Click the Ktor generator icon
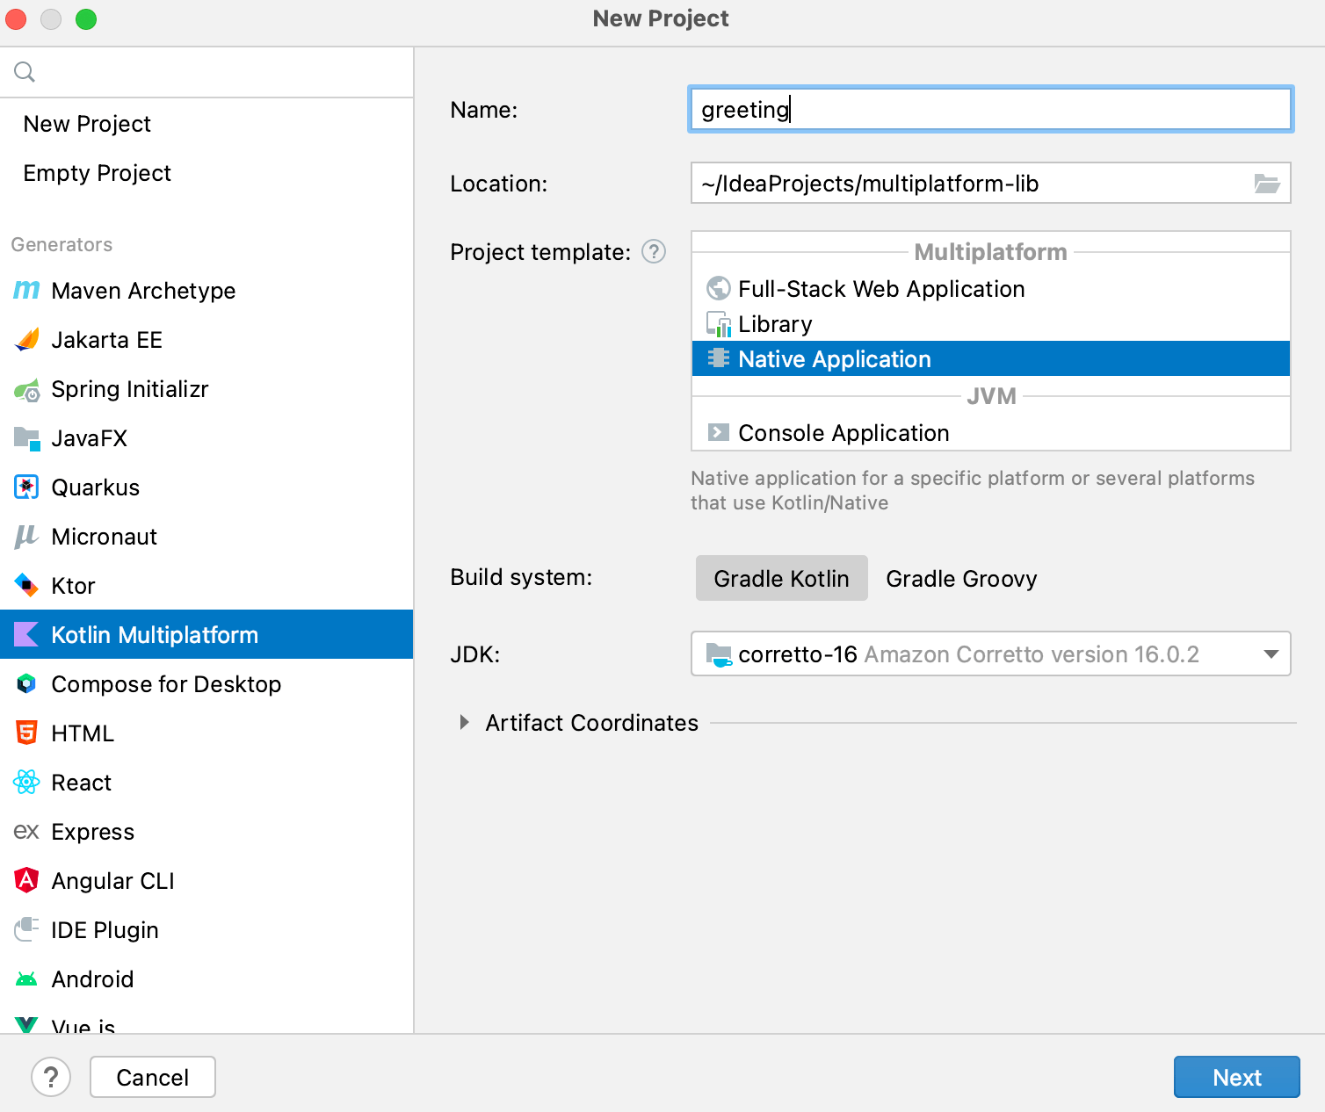 [26, 586]
